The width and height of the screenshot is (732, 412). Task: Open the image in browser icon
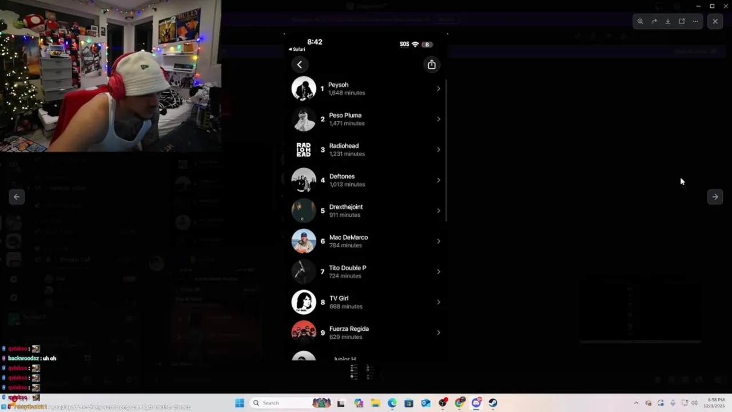[682, 21]
